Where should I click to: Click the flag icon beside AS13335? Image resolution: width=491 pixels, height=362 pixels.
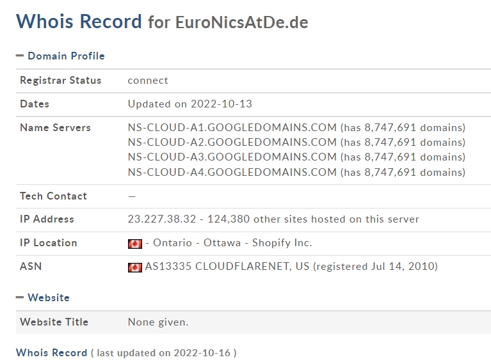coord(135,267)
